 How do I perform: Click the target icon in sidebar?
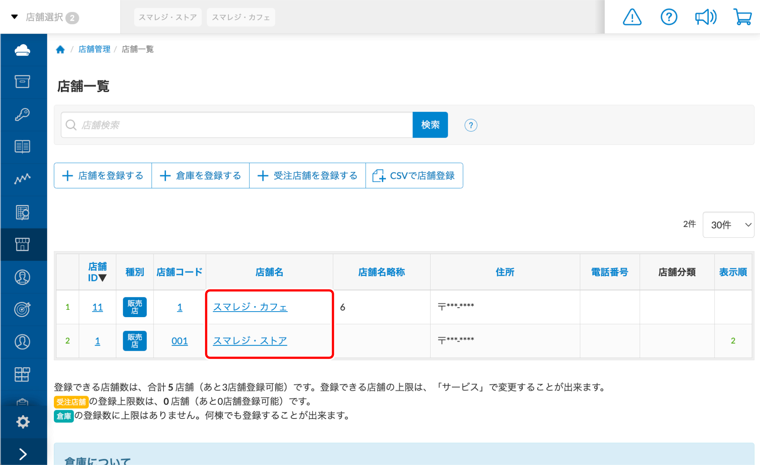[x=23, y=309]
